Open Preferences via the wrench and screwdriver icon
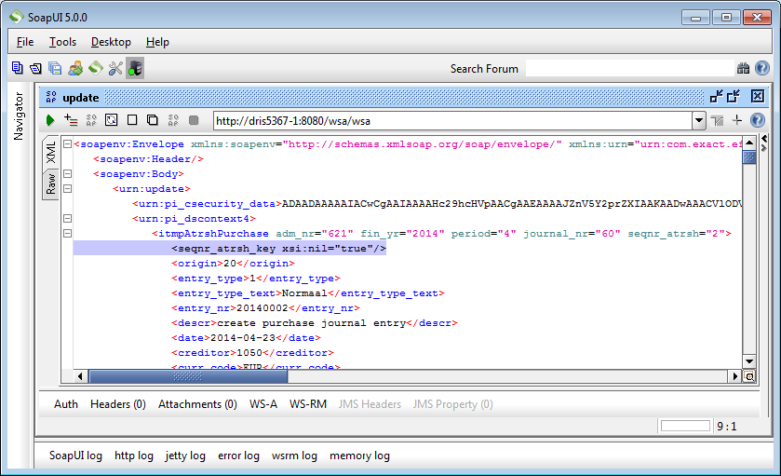781x476 pixels. point(115,68)
